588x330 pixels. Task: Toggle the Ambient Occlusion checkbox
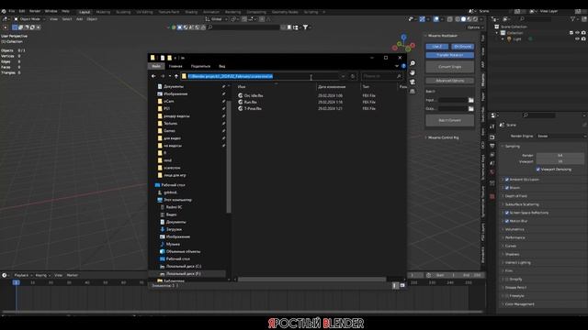pyautogui.click(x=507, y=180)
